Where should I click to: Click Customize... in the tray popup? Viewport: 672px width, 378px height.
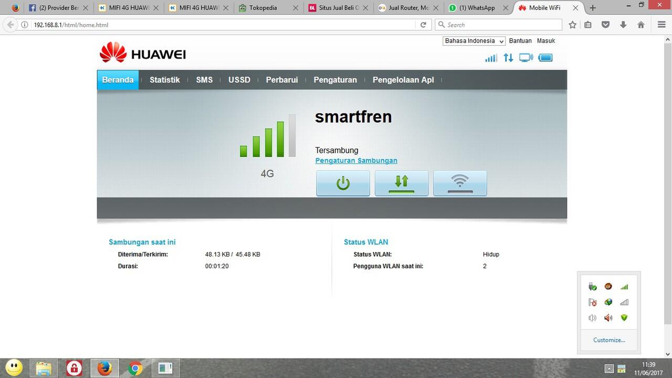[x=609, y=340]
